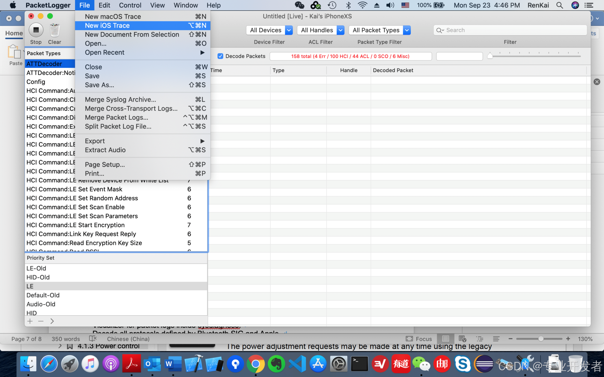604x377 pixels.
Task: Remove priority set with minus icon
Action: point(41,321)
